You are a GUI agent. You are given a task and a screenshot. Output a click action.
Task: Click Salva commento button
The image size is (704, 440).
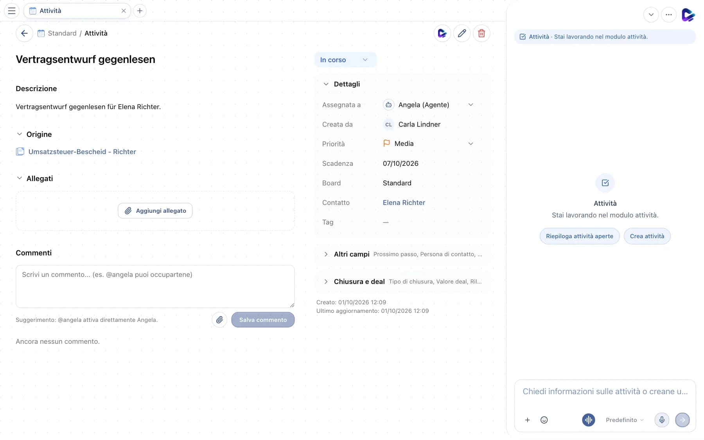[263, 320]
